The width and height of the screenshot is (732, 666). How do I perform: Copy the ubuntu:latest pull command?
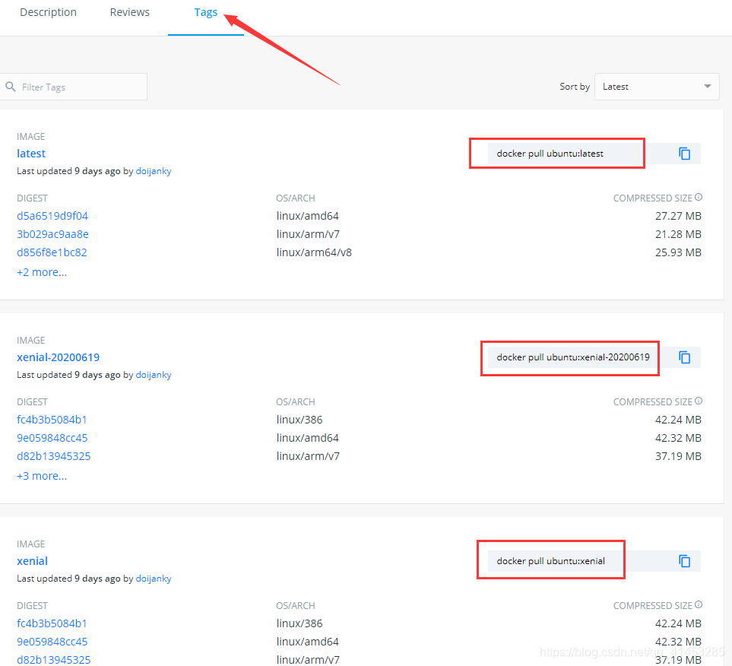[x=684, y=154]
